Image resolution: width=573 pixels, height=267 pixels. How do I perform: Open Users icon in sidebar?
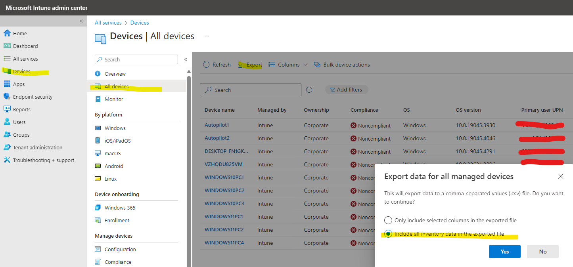[7, 122]
